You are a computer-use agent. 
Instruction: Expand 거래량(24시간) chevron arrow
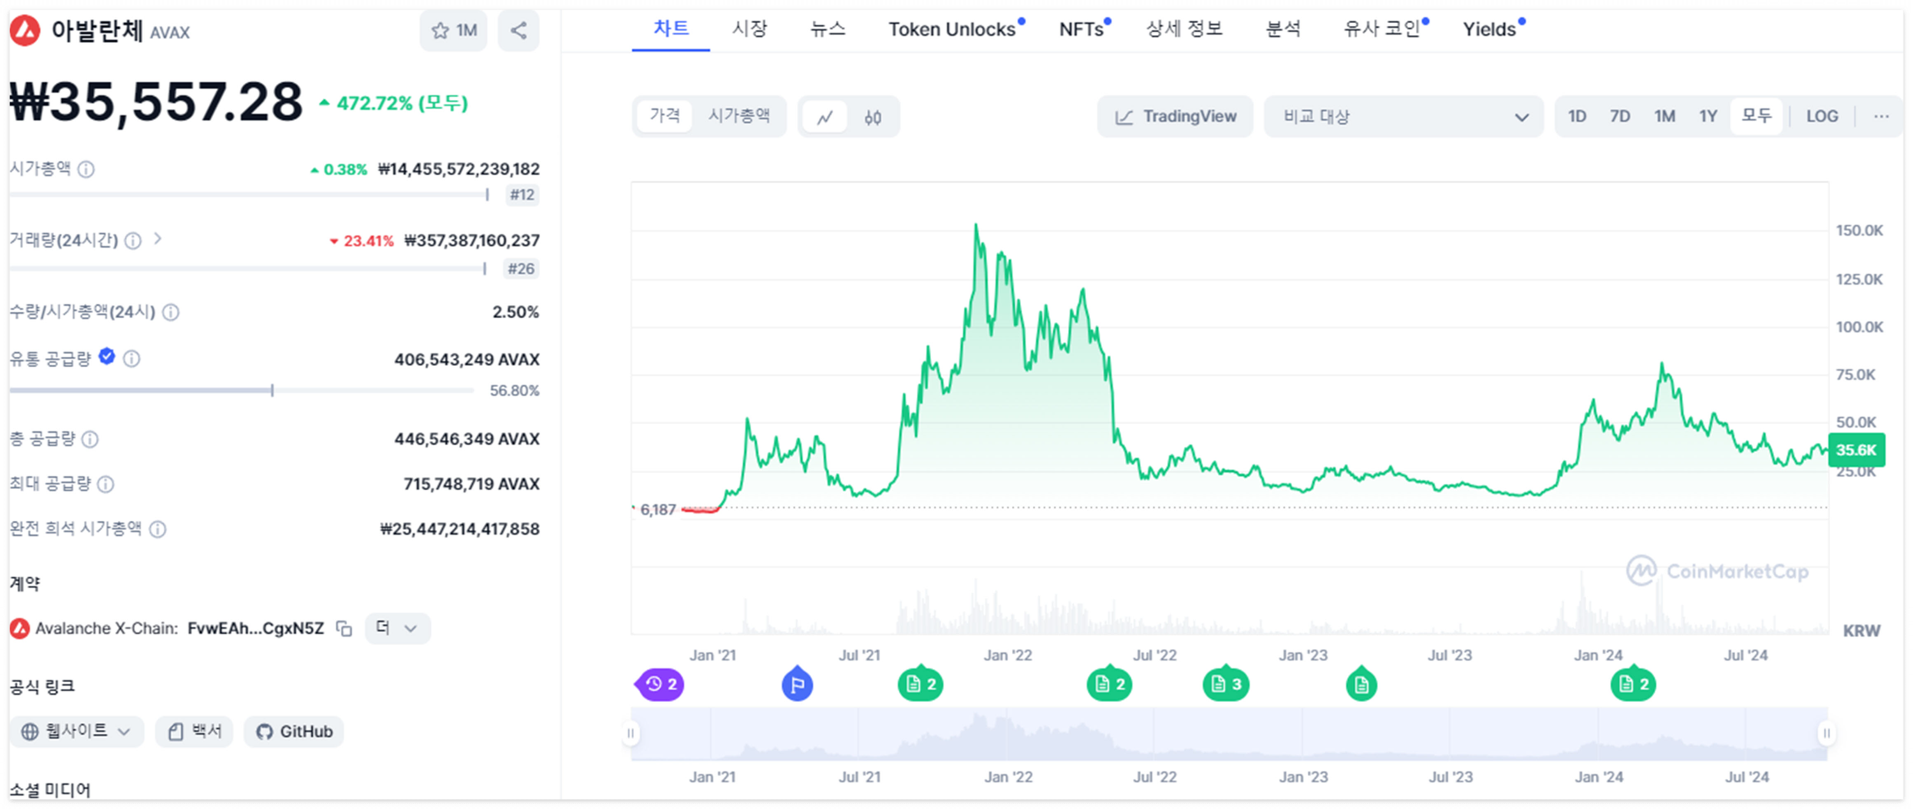click(x=158, y=239)
